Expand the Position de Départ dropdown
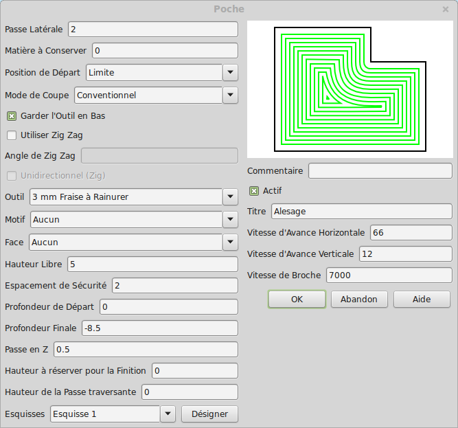Image resolution: width=458 pixels, height=428 pixels. tap(230, 73)
